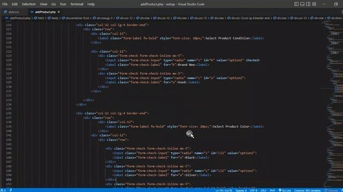Start server with Go Live button
Image resolution: width=343 pixels, height=192 pixels.
(x=285, y=190)
